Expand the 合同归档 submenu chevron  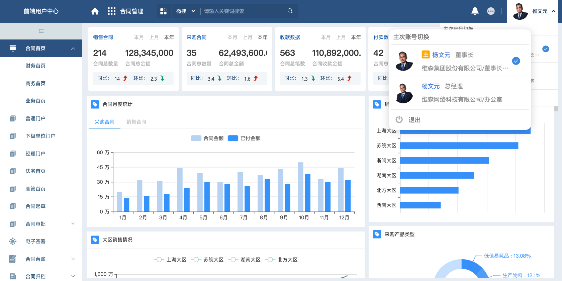pos(73,276)
